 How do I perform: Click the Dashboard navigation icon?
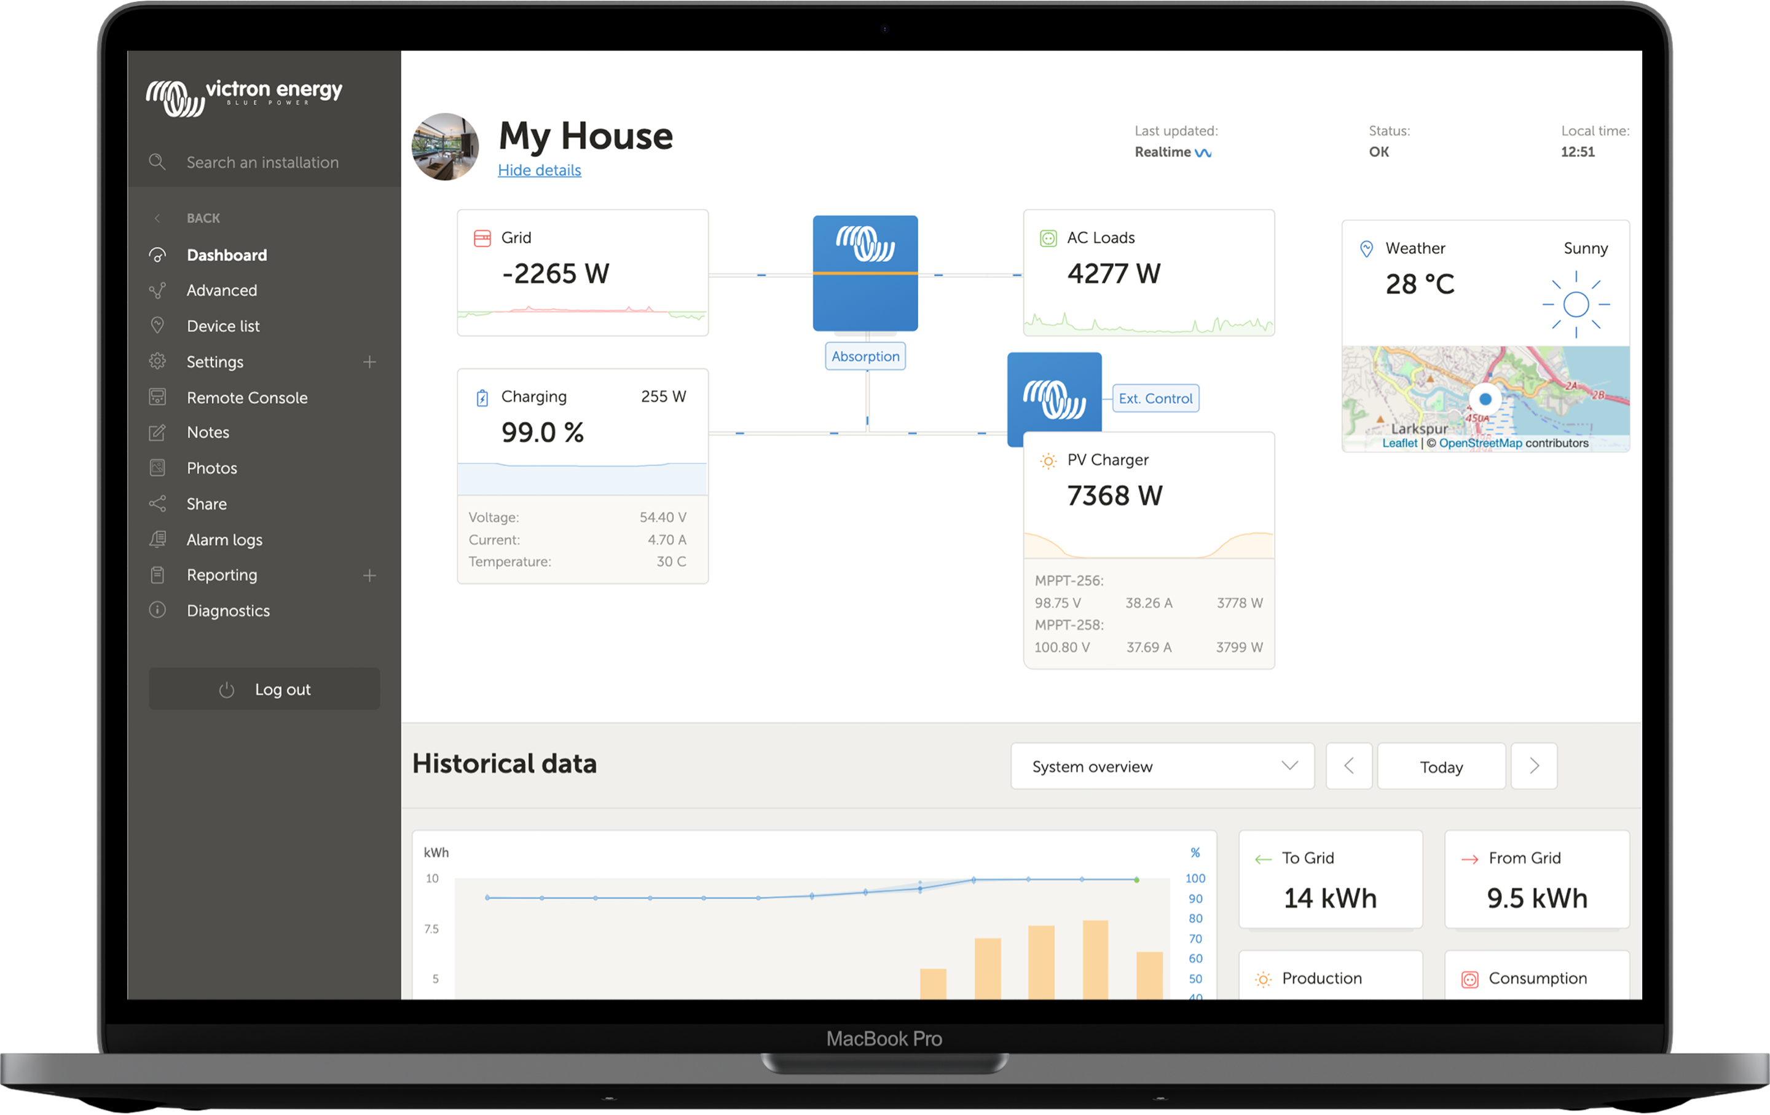(x=155, y=253)
